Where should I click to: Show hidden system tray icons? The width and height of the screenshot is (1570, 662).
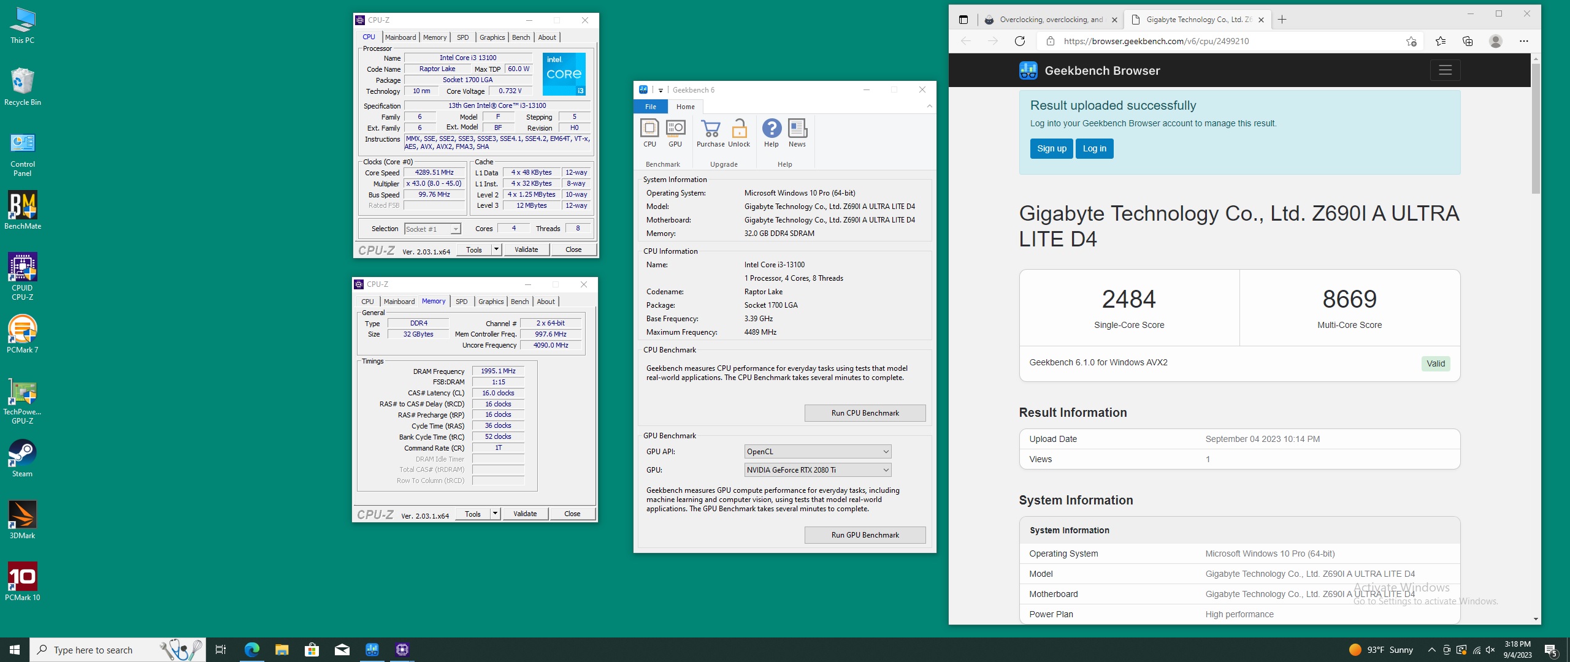pyautogui.click(x=1431, y=650)
